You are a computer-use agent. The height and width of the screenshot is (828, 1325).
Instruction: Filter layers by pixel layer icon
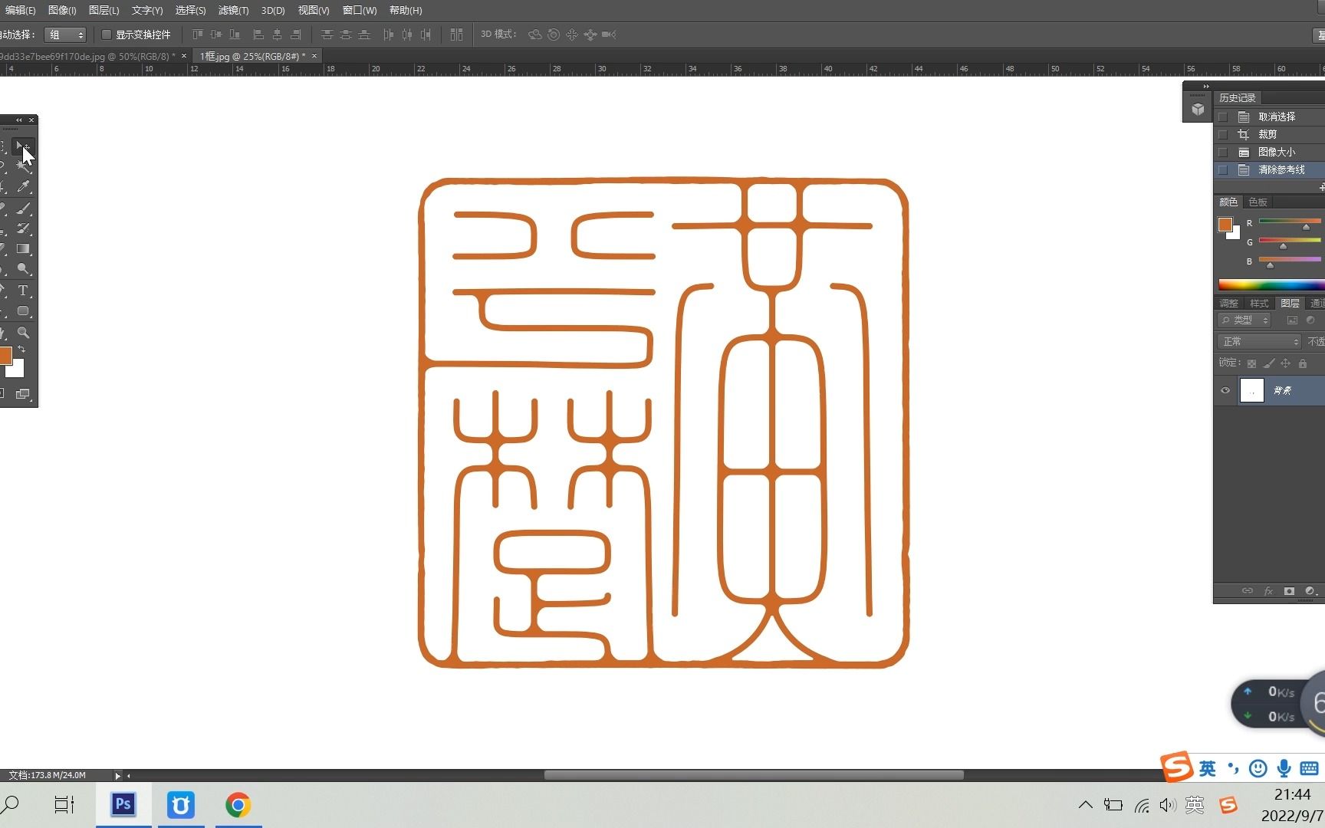coord(1292,320)
